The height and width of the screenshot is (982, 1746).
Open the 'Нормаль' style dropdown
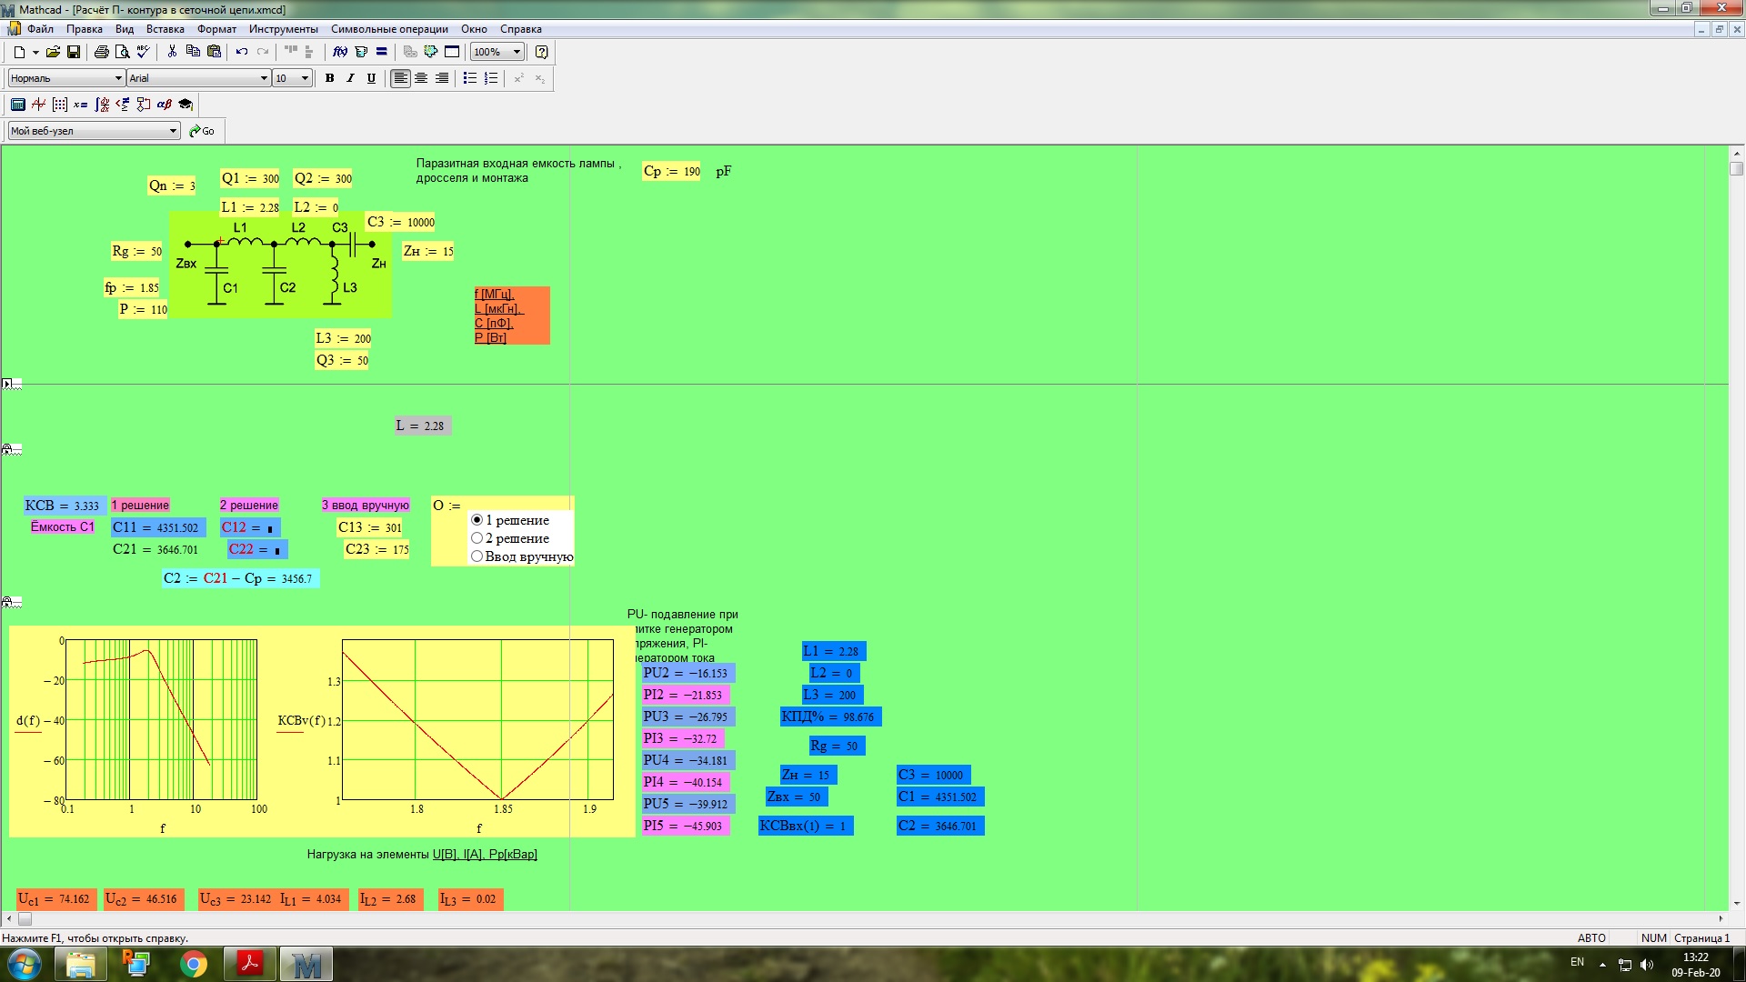[118, 78]
